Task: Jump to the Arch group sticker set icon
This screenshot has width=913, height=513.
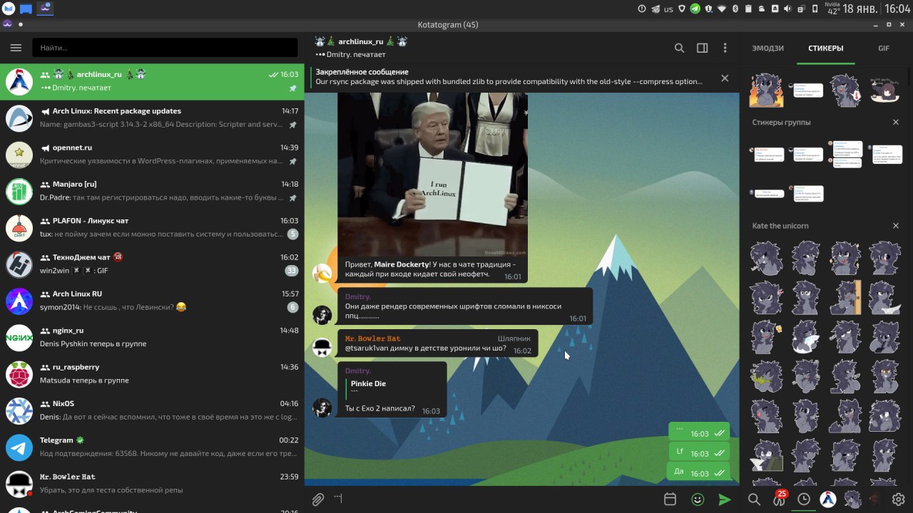Action: click(x=828, y=499)
